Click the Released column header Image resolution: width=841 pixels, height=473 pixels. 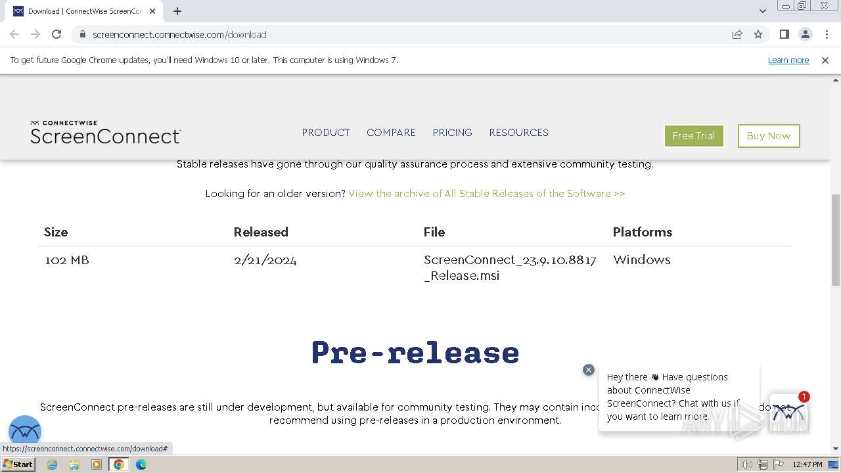[261, 232]
